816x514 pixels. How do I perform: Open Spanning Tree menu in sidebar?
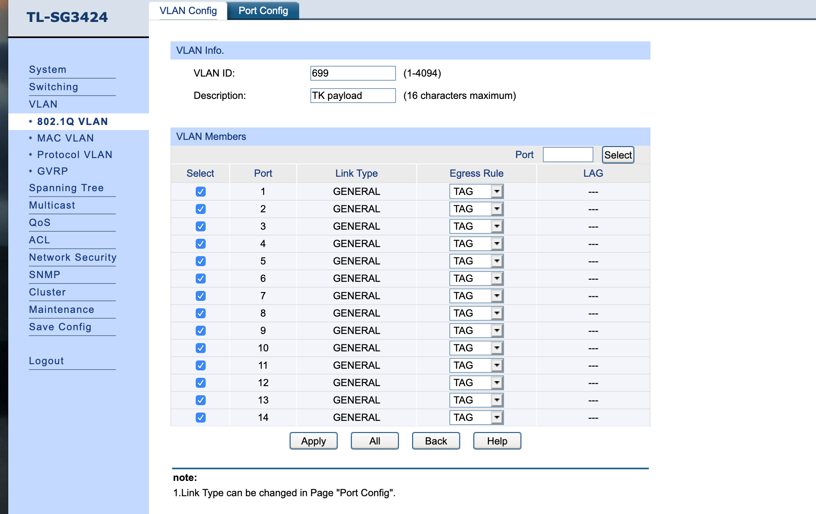point(66,188)
